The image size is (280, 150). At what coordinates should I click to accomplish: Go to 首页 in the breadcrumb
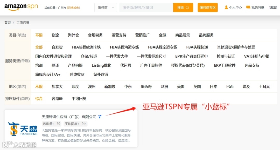(x=8, y=23)
